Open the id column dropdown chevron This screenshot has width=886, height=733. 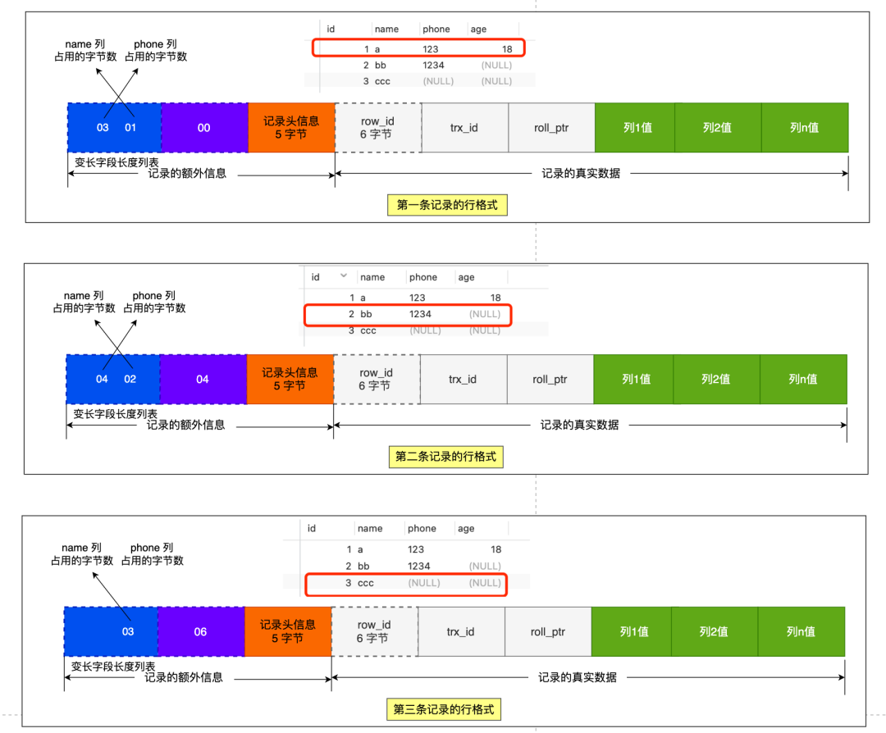[x=344, y=276]
